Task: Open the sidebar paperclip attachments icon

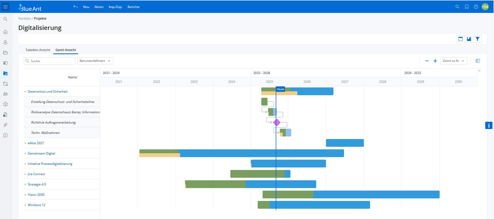Action: (5, 125)
